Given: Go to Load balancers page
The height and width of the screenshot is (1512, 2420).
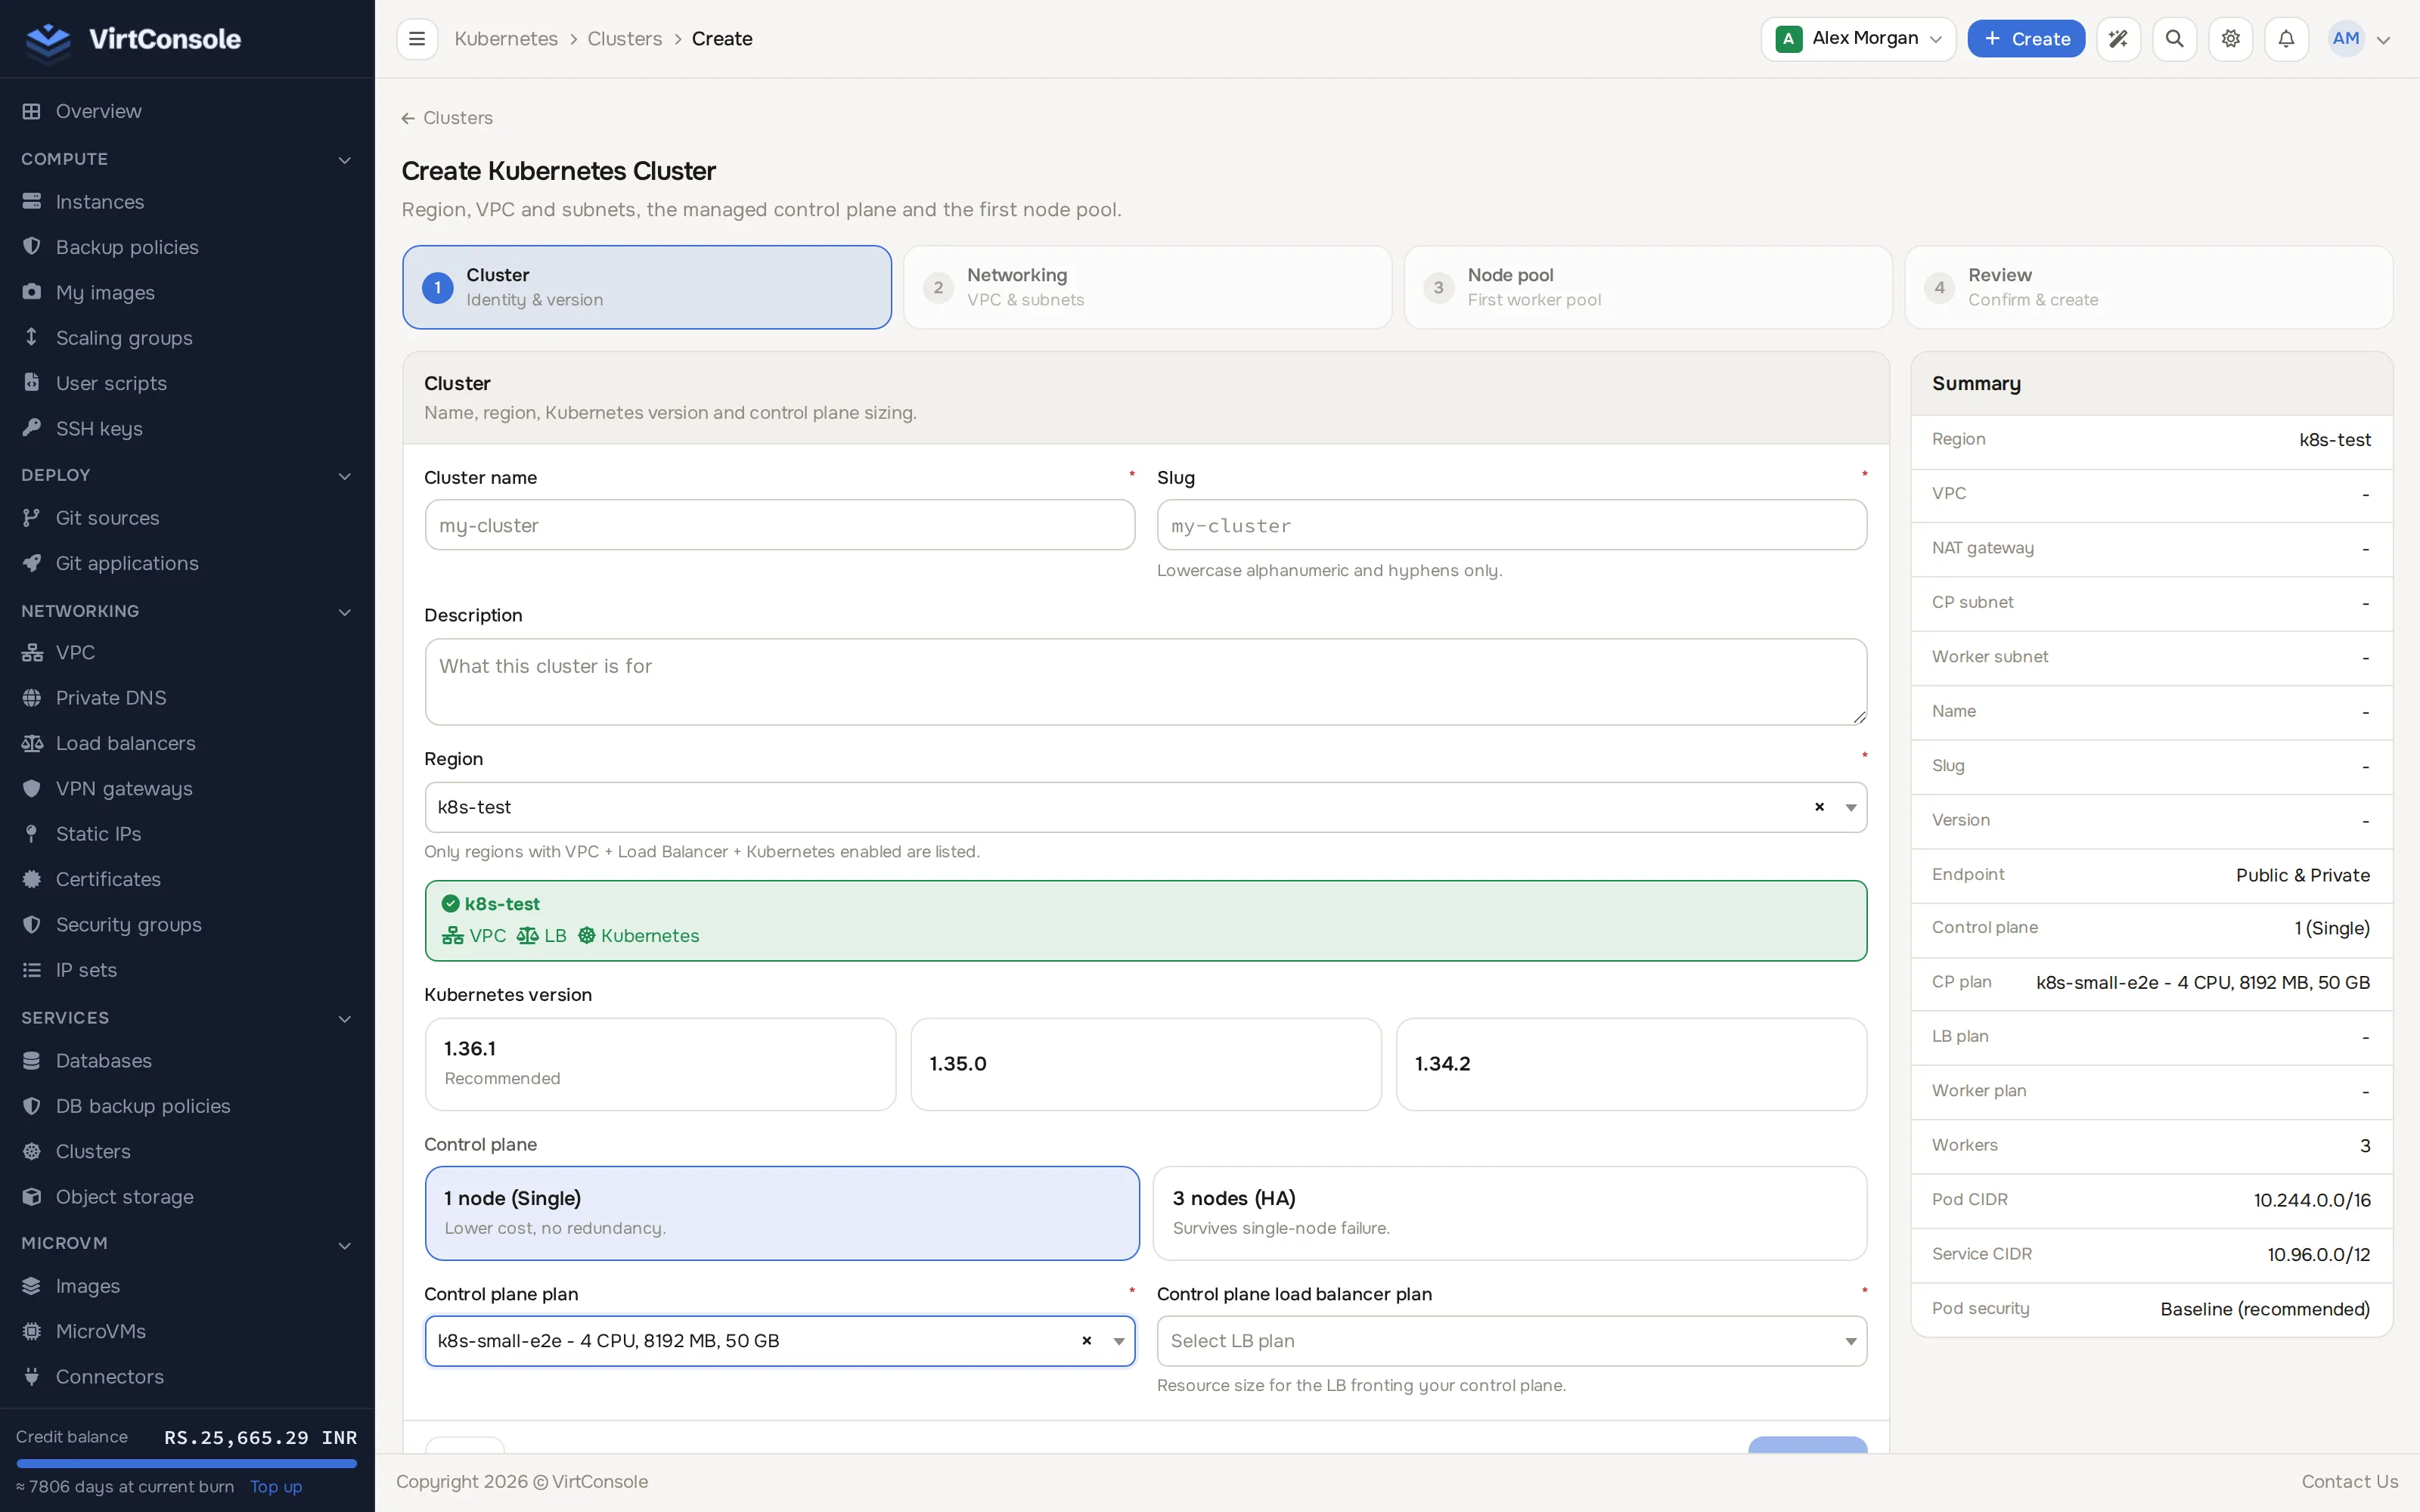Looking at the screenshot, I should point(187,743).
